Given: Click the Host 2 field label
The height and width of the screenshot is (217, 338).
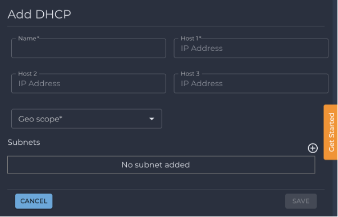Looking at the screenshot, I should pos(28,74).
